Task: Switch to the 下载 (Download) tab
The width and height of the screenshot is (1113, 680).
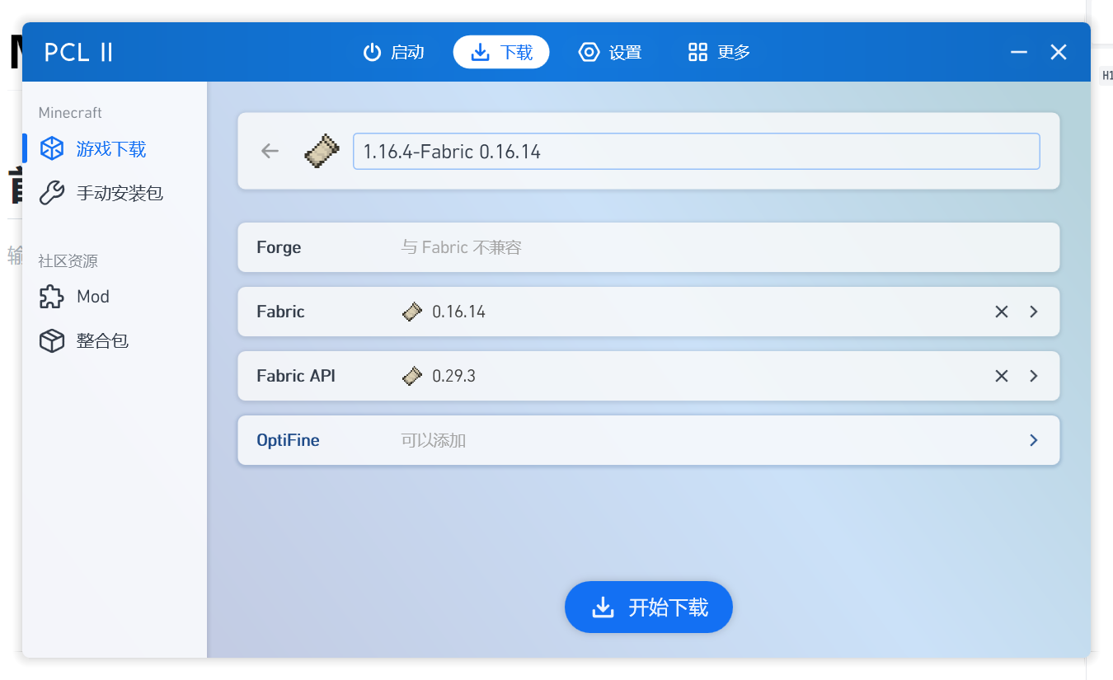Action: [x=501, y=52]
